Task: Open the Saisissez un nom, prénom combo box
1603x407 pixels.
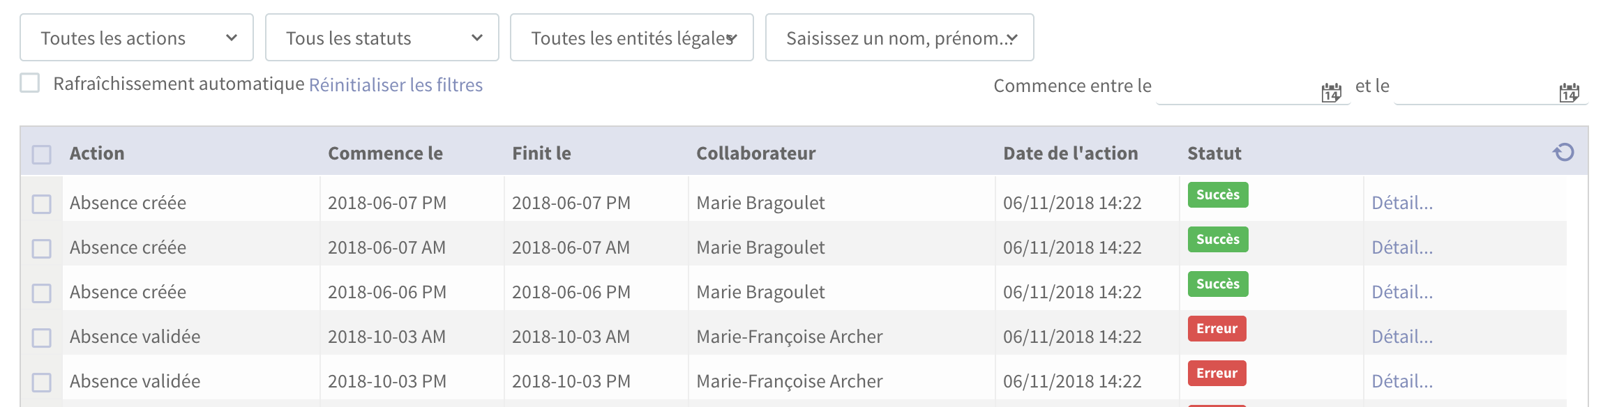Action: coord(900,38)
